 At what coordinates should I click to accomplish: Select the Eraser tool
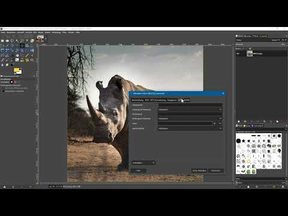point(2,60)
